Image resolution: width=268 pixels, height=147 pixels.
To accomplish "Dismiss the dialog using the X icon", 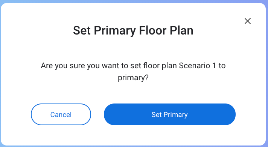I will [248, 21].
